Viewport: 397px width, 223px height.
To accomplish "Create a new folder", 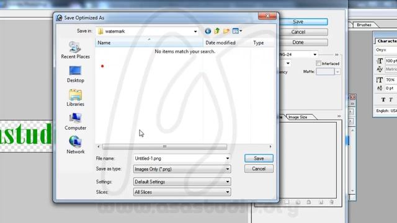I will [226, 31].
